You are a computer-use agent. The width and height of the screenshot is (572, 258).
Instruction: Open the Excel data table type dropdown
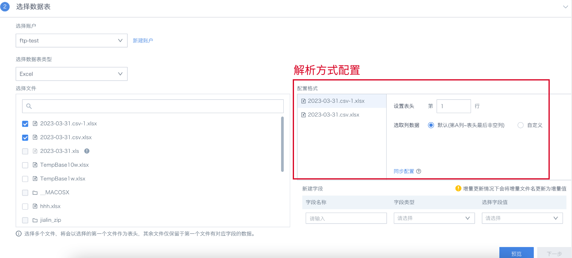point(71,74)
